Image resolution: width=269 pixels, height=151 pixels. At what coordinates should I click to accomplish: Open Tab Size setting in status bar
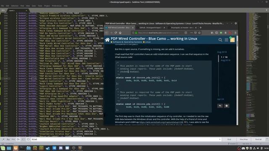pos(247,144)
